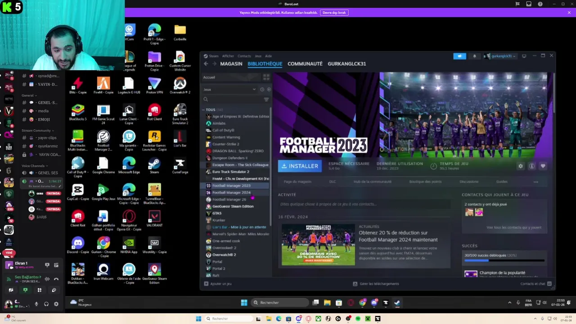
Task: Open Discord activities grid icon
Action: tap(39, 290)
